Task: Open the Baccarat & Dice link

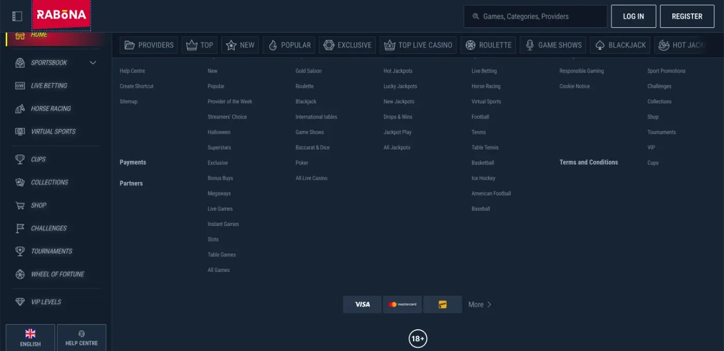Action: pos(313,147)
